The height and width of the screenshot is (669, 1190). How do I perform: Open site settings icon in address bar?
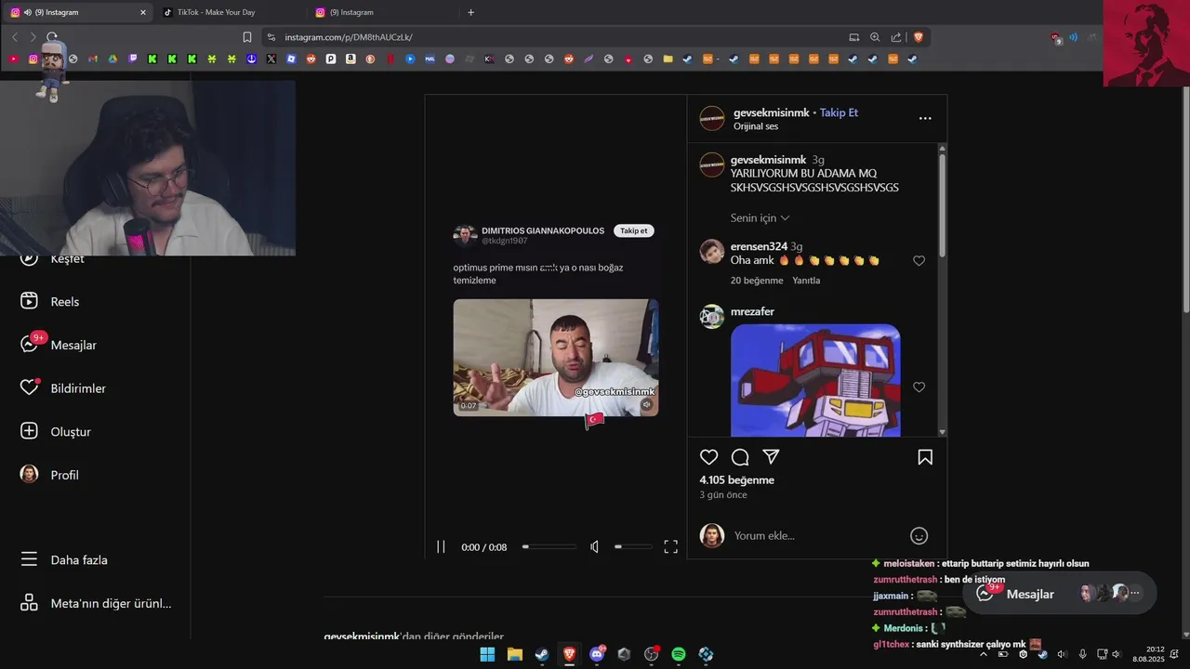click(271, 37)
